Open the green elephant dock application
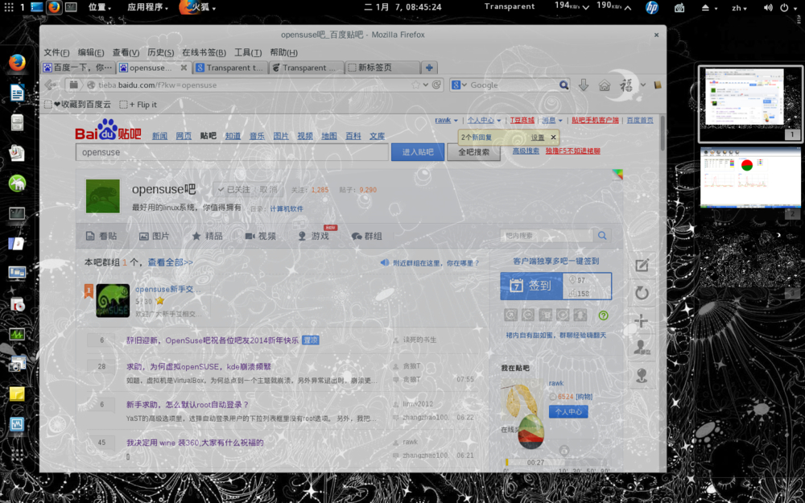The width and height of the screenshot is (805, 503). [x=17, y=183]
